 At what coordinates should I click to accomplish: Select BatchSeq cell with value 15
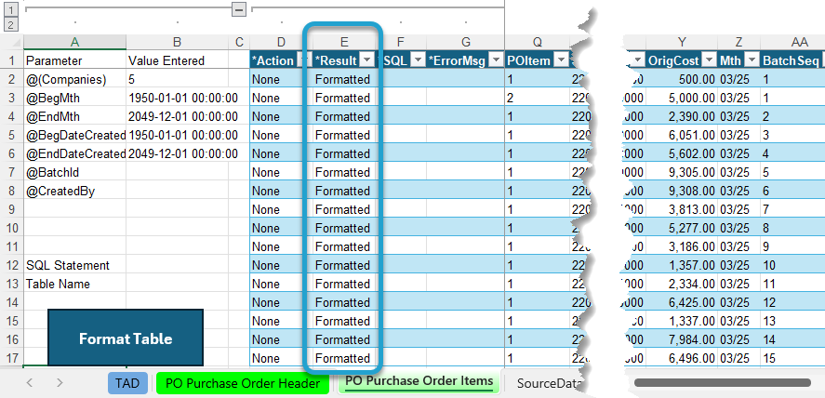pos(792,358)
